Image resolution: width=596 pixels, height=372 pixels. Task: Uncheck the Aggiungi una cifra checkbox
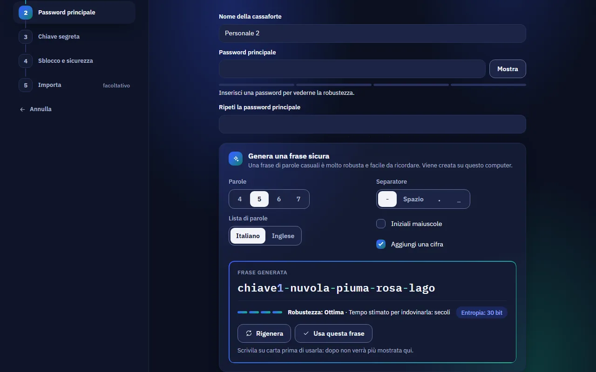click(x=381, y=244)
